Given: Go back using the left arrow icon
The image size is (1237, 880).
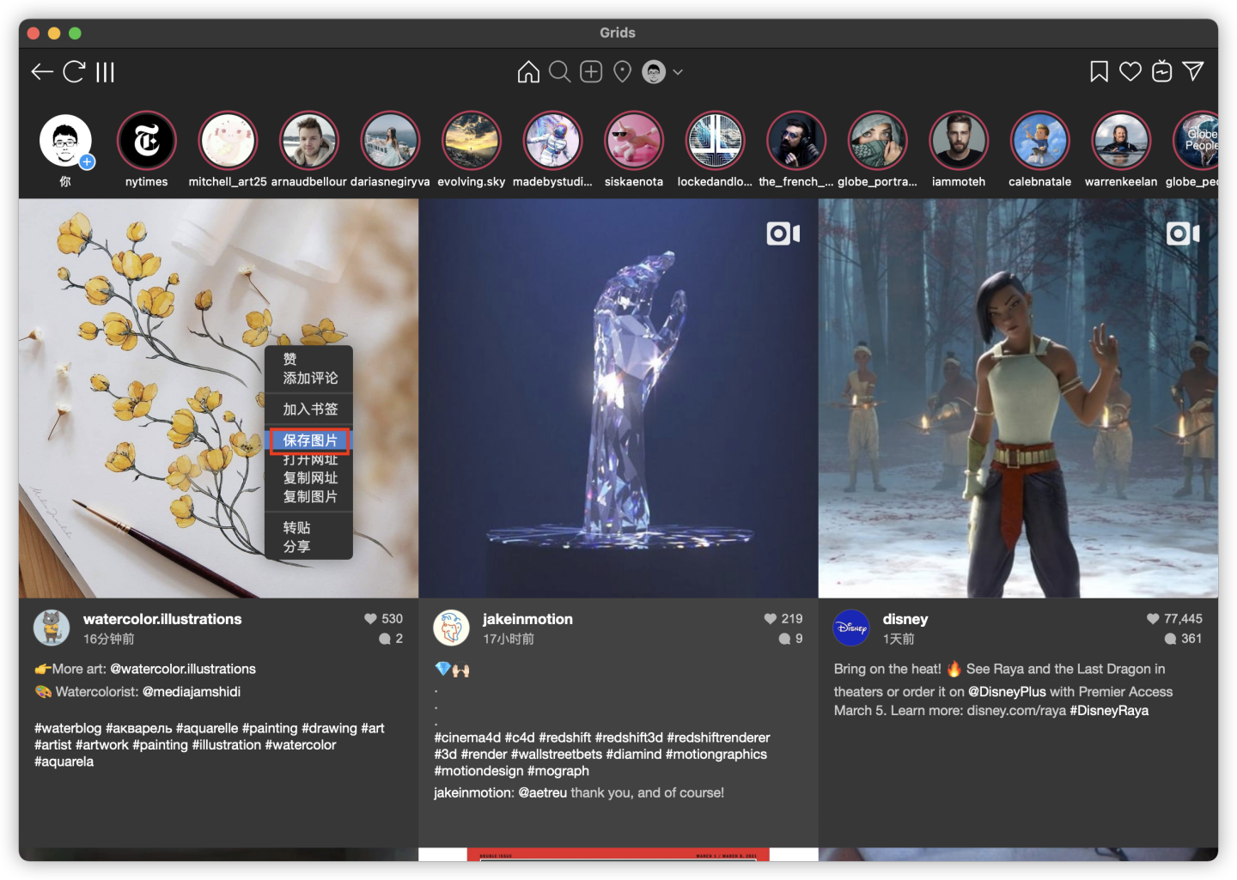Looking at the screenshot, I should pos(42,72).
